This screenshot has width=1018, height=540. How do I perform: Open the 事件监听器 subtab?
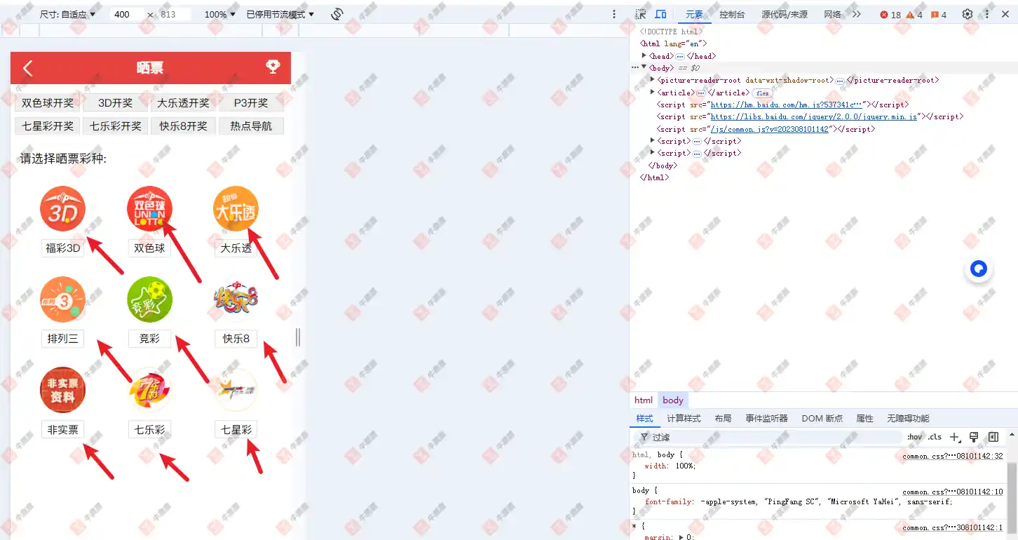tap(766, 418)
